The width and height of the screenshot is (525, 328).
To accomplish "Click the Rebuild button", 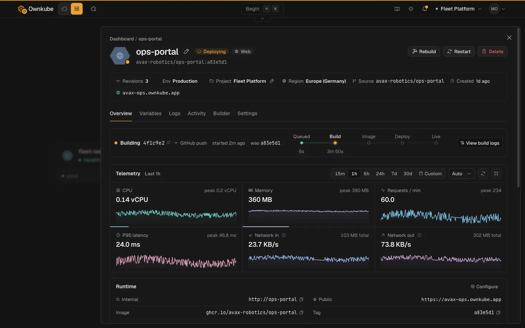I will (x=424, y=51).
